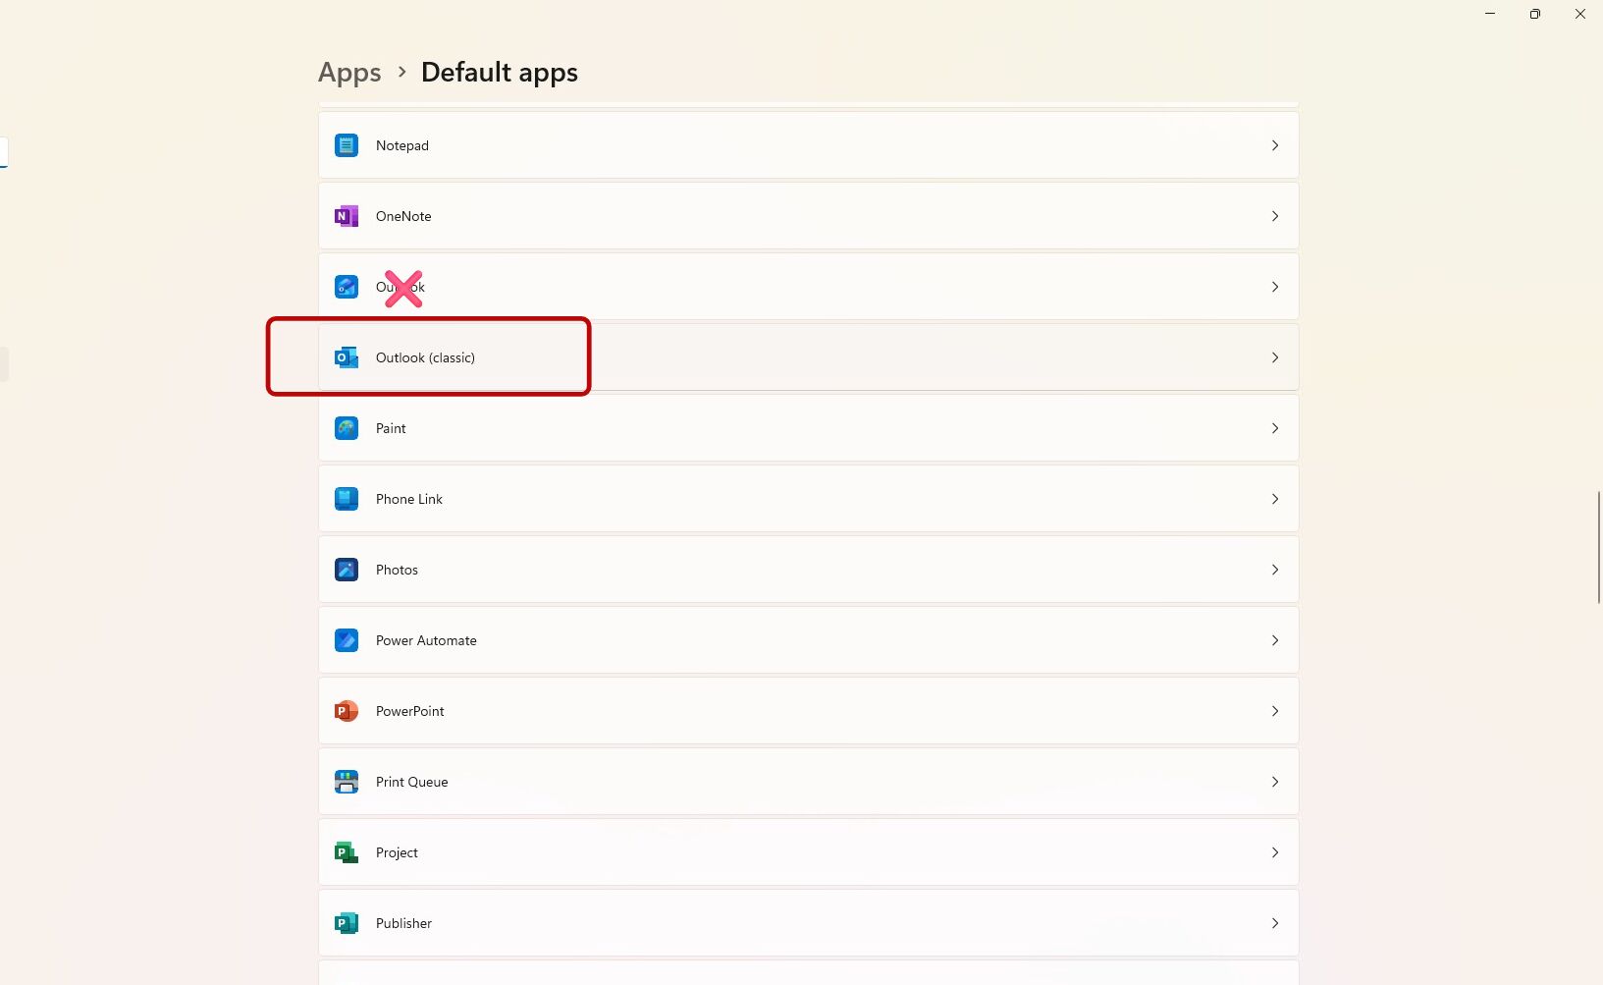Select the Photos label text

[397, 570]
